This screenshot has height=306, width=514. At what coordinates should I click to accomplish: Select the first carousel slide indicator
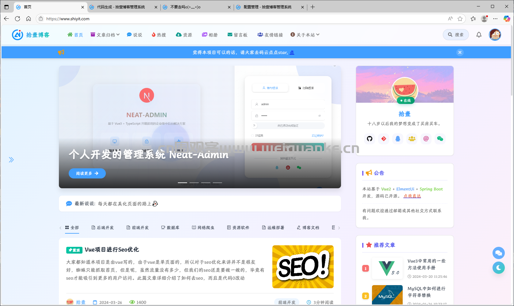[x=182, y=183]
